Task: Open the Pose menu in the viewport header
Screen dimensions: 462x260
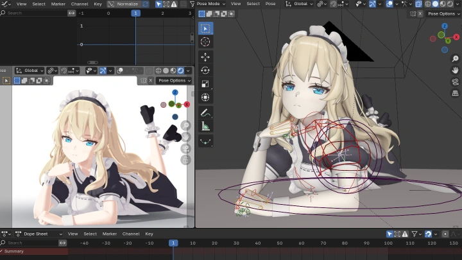Action: (x=271, y=4)
